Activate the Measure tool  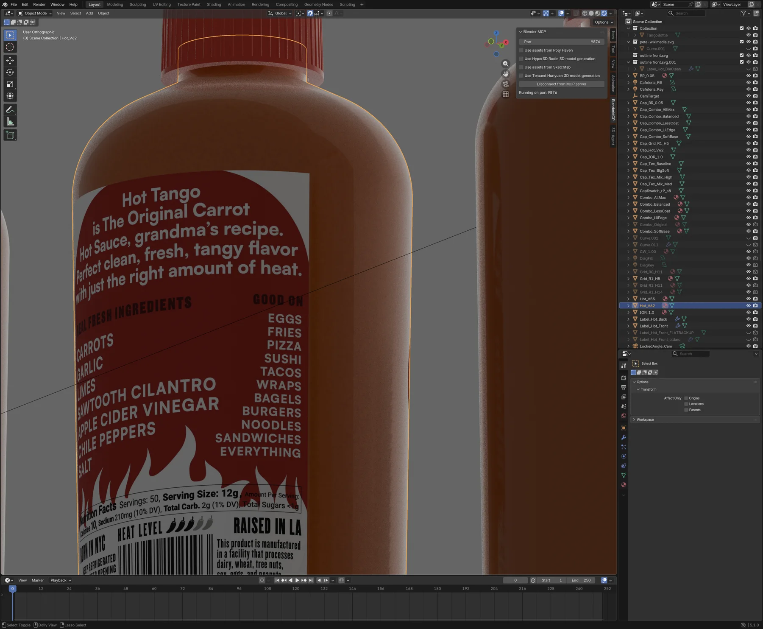pyautogui.click(x=10, y=122)
